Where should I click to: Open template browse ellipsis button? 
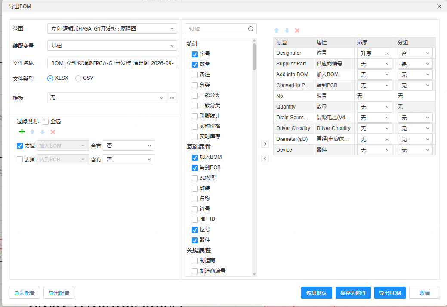point(172,98)
